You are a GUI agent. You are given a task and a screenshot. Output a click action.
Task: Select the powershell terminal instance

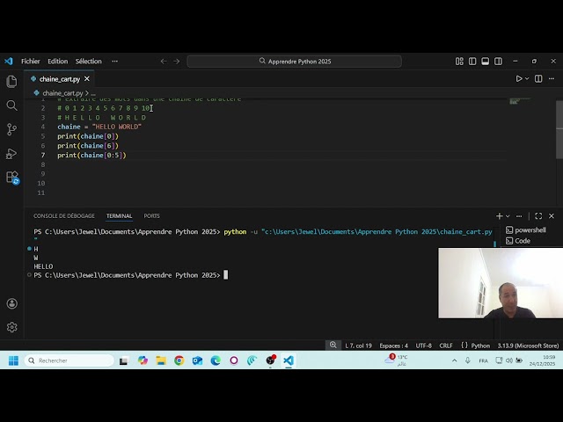[526, 230]
